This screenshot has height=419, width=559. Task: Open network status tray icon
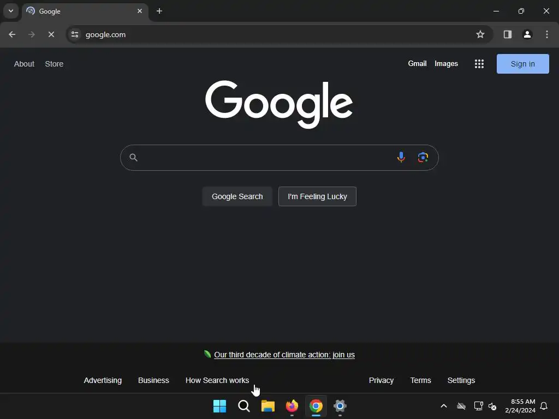click(478, 406)
